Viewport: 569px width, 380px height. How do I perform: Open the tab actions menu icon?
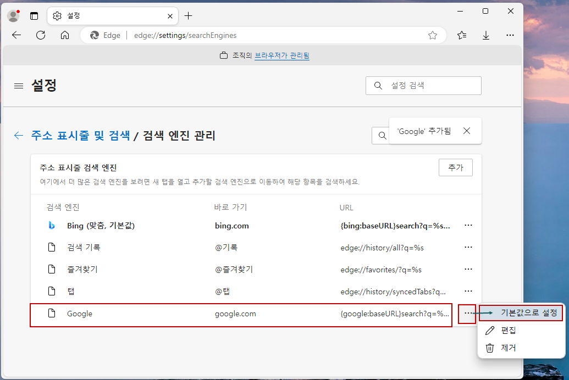(x=34, y=16)
